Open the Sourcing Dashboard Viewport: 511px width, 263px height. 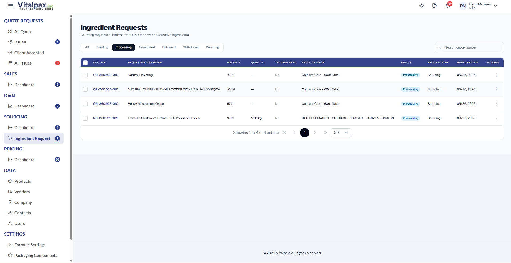click(34, 127)
